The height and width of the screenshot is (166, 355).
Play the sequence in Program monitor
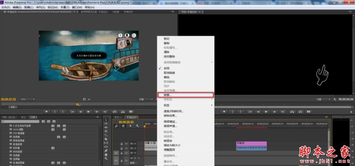266,112
